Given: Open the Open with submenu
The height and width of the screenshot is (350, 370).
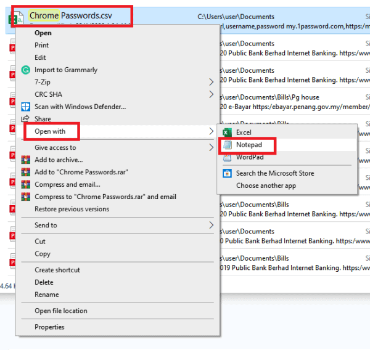Looking at the screenshot, I should point(50,131).
